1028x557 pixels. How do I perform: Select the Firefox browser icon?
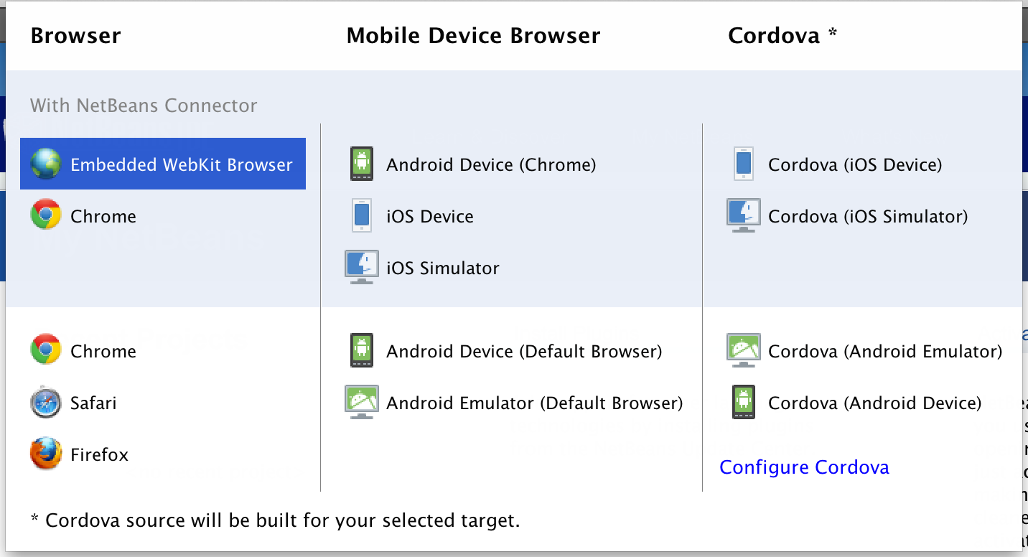click(46, 454)
